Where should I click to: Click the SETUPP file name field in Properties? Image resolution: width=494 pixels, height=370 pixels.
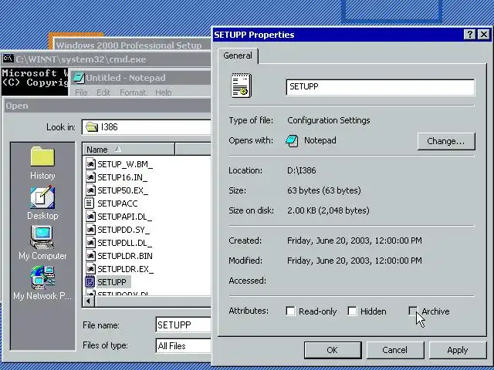point(380,87)
